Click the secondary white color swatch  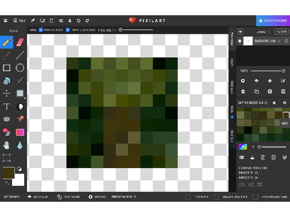coord(19,181)
